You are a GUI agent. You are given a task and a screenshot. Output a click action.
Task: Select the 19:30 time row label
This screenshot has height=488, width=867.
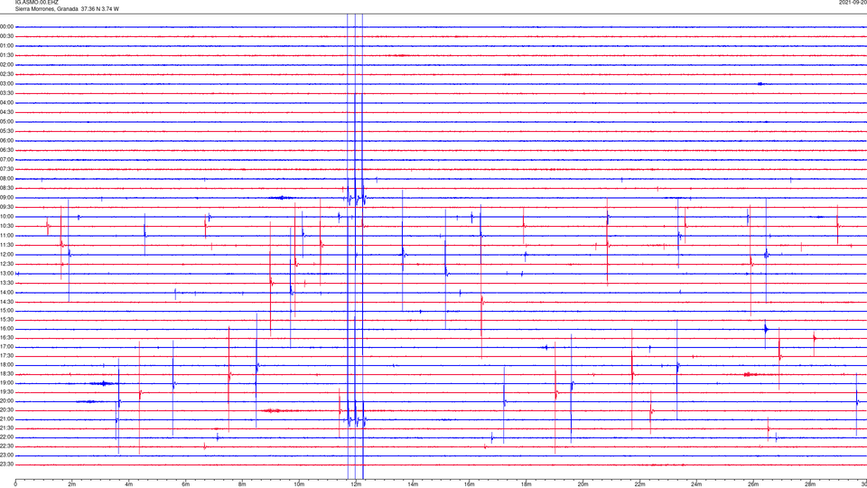click(6, 392)
